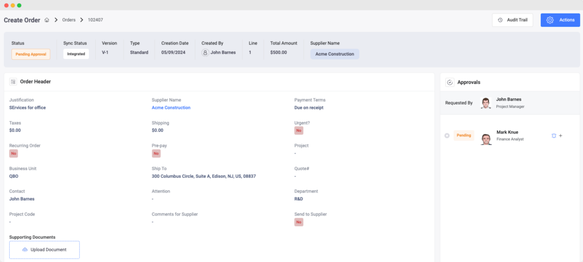The width and height of the screenshot is (583, 262).
Task: Click Mark Knue's profile photo
Action: pos(486,139)
